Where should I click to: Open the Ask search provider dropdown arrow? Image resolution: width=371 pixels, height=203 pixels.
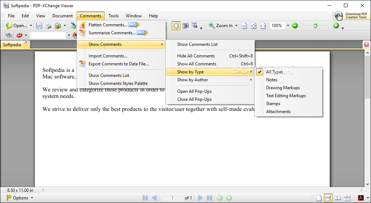coord(26,35)
